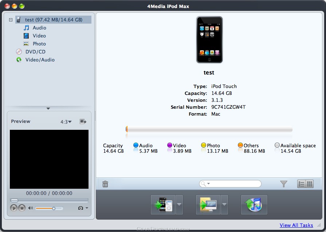Mute the preview volume speaker icon
The image size is (326, 232).
coord(31,208)
